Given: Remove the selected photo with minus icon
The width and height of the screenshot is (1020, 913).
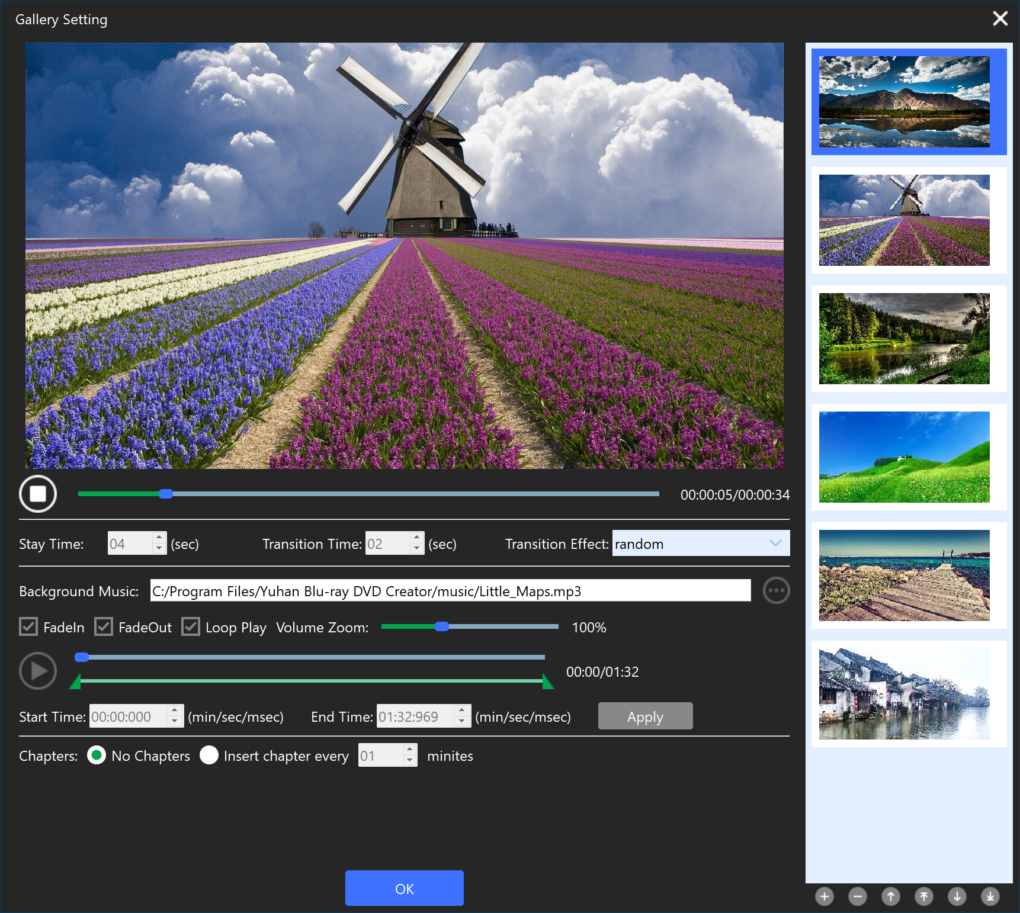Looking at the screenshot, I should [857, 896].
